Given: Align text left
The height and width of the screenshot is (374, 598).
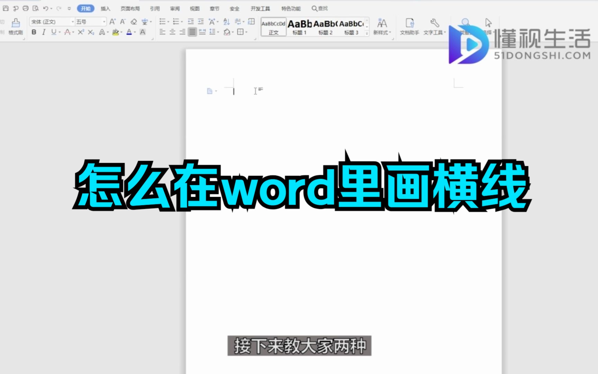Looking at the screenshot, I should click(162, 32).
